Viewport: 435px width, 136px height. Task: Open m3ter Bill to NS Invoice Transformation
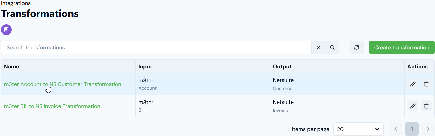click(52, 106)
